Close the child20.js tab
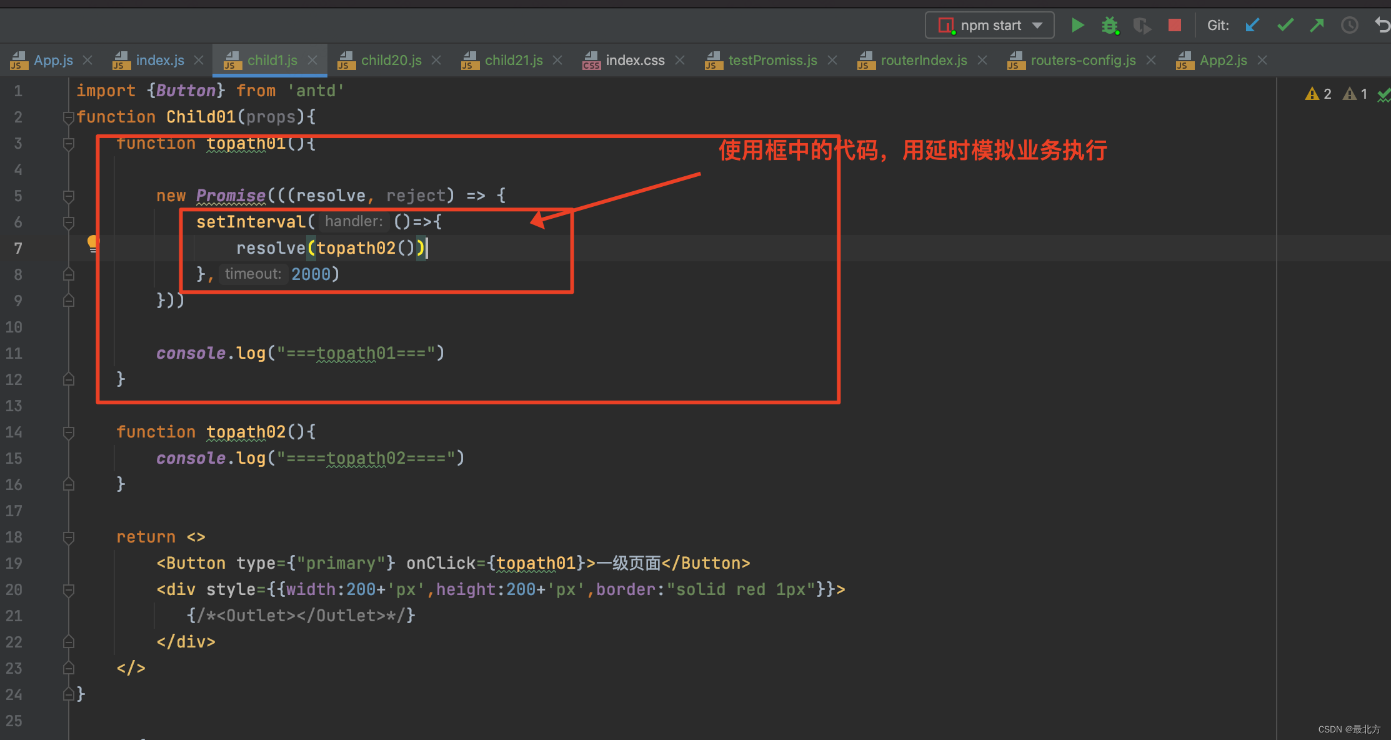The height and width of the screenshot is (740, 1391). (436, 60)
